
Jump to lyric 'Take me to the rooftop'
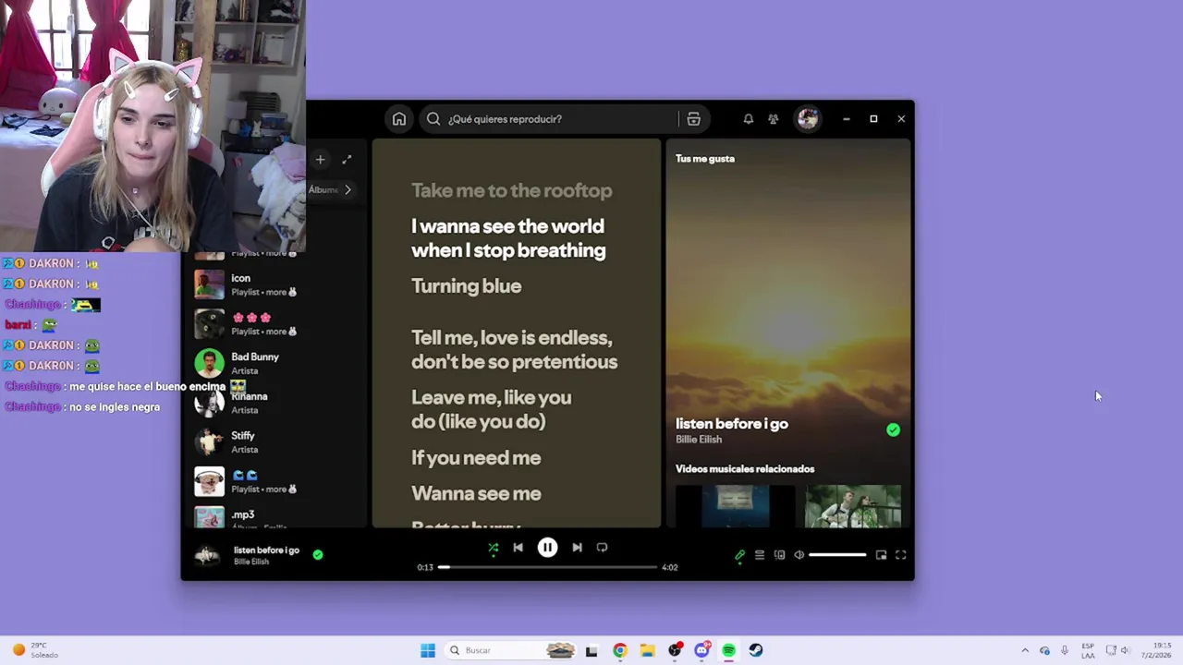511,190
